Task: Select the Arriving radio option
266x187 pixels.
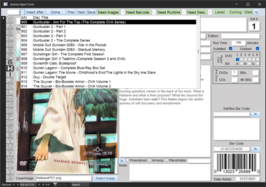Action: pos(150,160)
